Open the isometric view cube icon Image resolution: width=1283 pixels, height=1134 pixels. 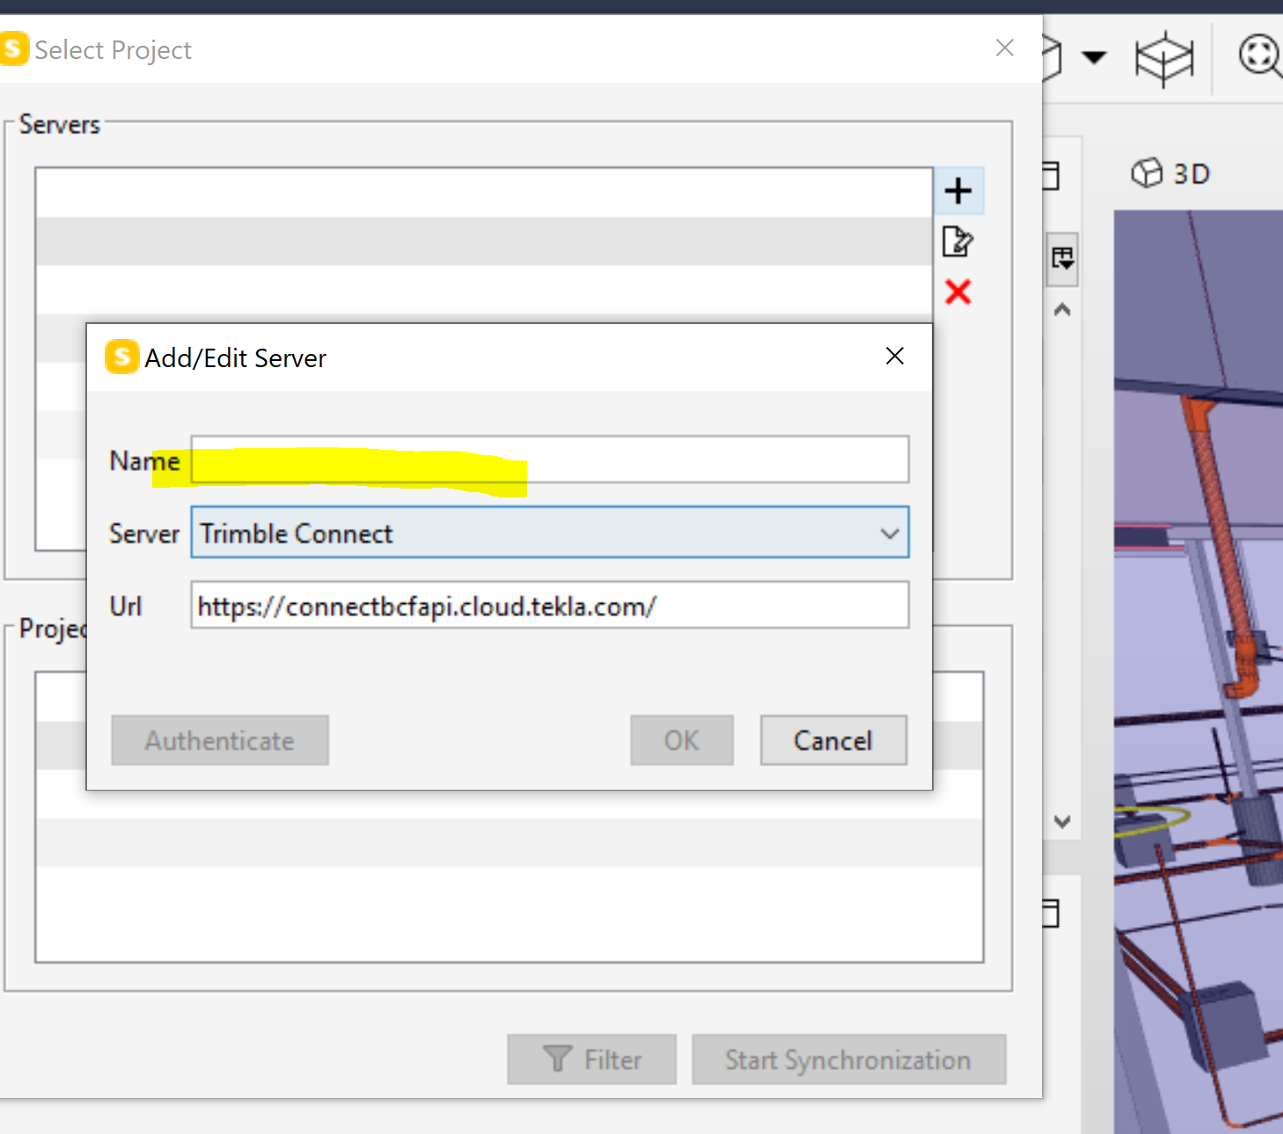(x=1164, y=58)
